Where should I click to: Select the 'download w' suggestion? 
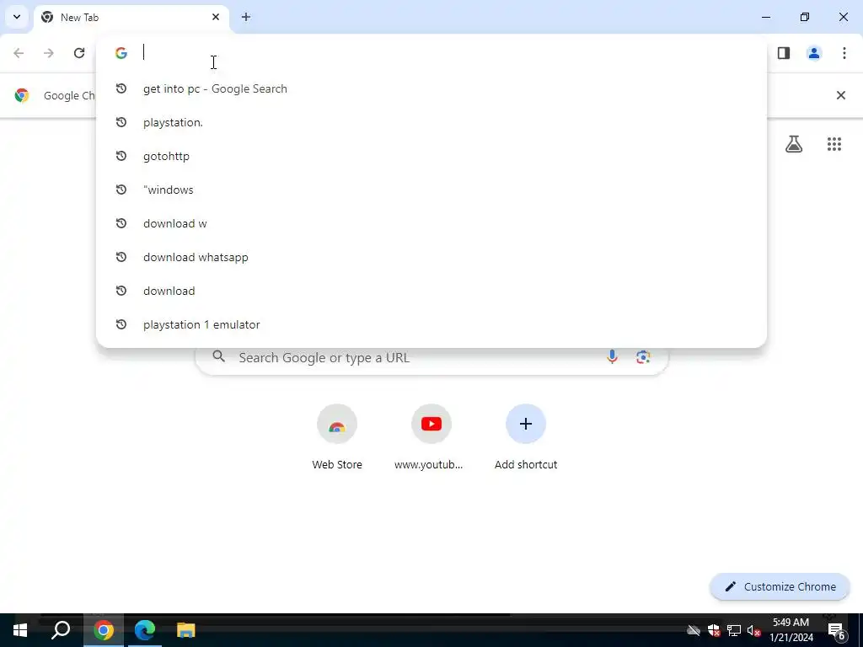click(431, 223)
